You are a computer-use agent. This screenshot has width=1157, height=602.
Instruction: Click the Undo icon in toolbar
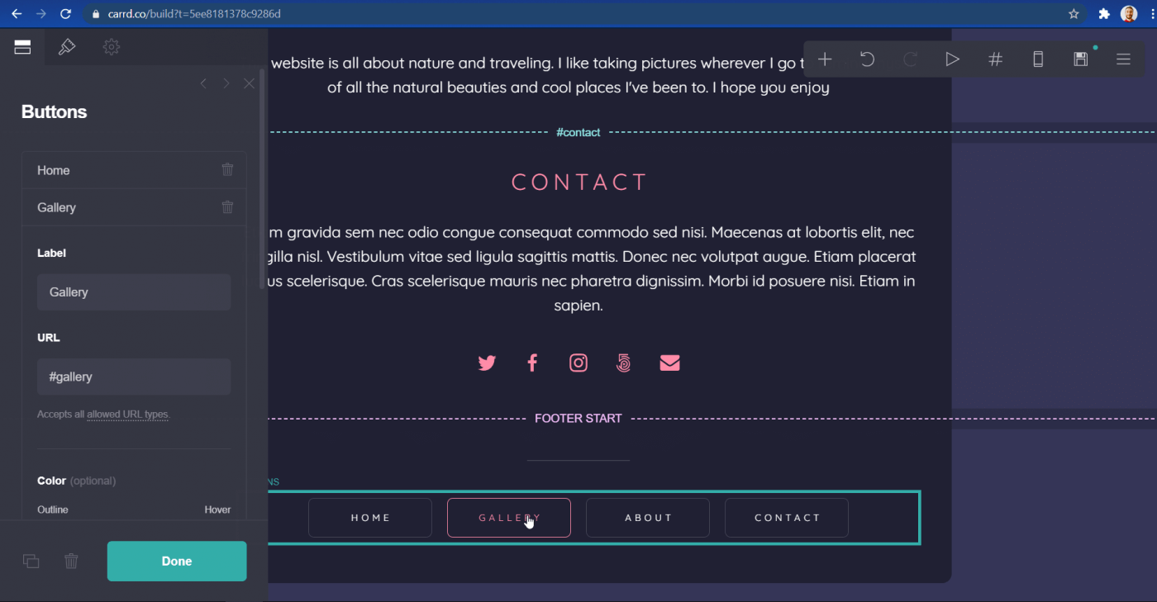click(867, 59)
